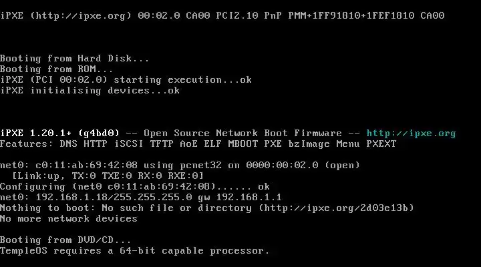481x267 pixels.
Task: Click the pcnet32 driver name
Action: click(200, 166)
